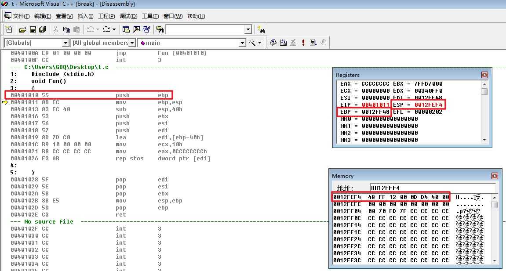Click the Undo arrow icon
Viewport: 506px width, 271px height.
(91, 29)
